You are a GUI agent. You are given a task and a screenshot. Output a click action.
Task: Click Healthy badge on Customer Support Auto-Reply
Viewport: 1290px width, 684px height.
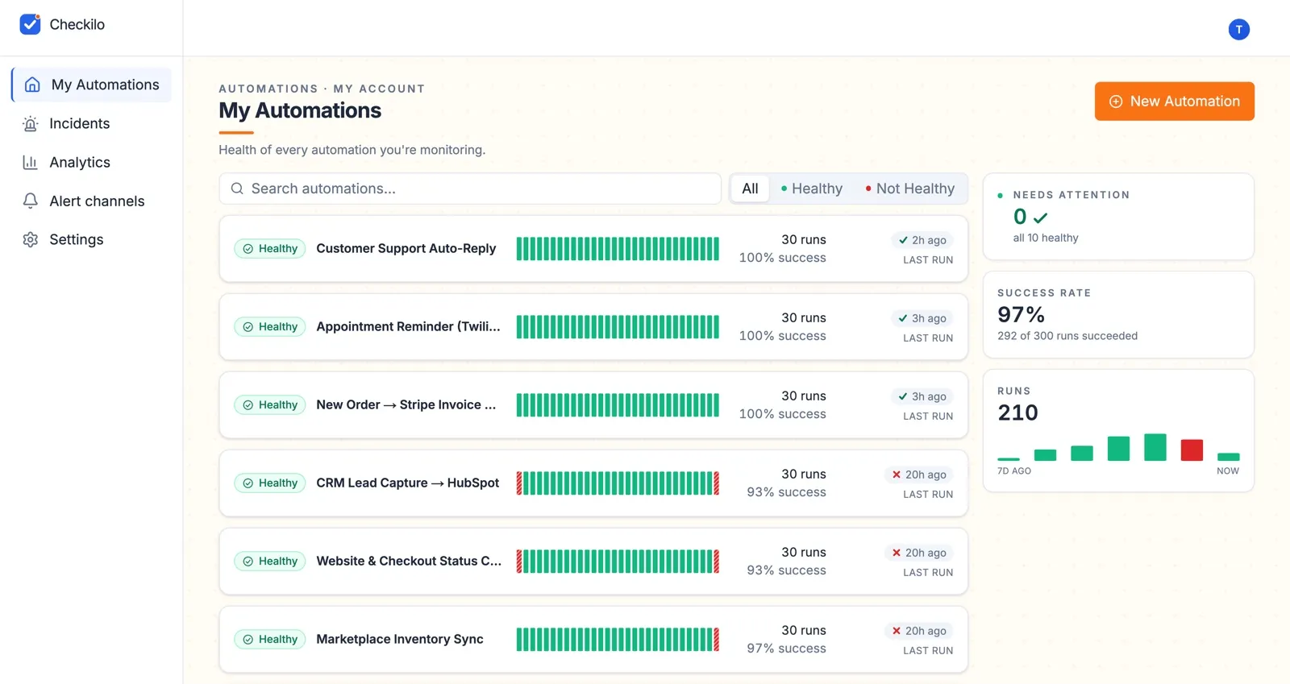pos(270,248)
